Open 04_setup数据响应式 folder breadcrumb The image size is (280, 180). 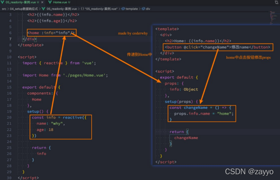(24, 9)
